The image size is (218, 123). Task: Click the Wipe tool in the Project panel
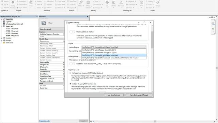pos(158,4)
